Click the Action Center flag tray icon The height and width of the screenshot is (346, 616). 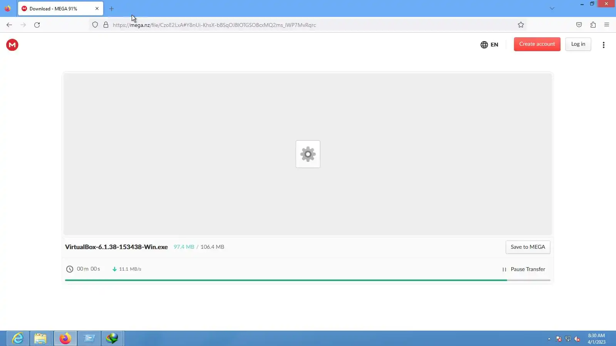pyautogui.click(x=559, y=339)
